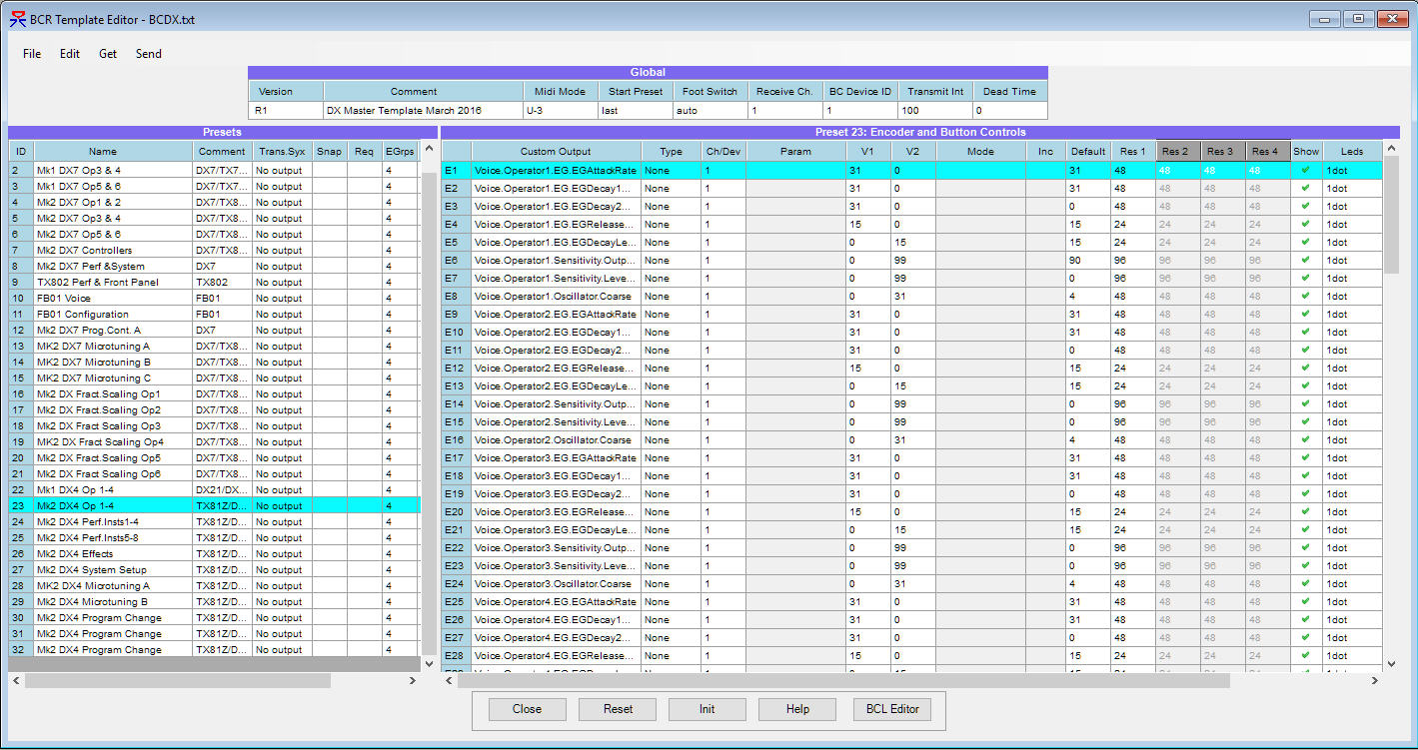1418x750 pixels.
Task: Toggle the Show checkmark for row E16
Action: [1305, 440]
